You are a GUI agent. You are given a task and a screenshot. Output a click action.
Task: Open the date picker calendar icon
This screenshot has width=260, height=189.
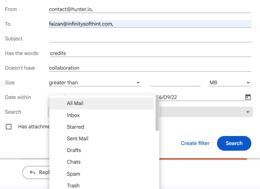click(248, 97)
